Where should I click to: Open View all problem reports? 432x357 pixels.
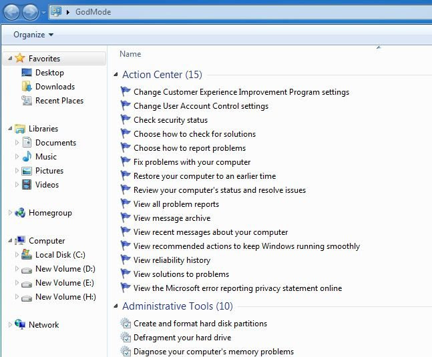click(x=176, y=204)
